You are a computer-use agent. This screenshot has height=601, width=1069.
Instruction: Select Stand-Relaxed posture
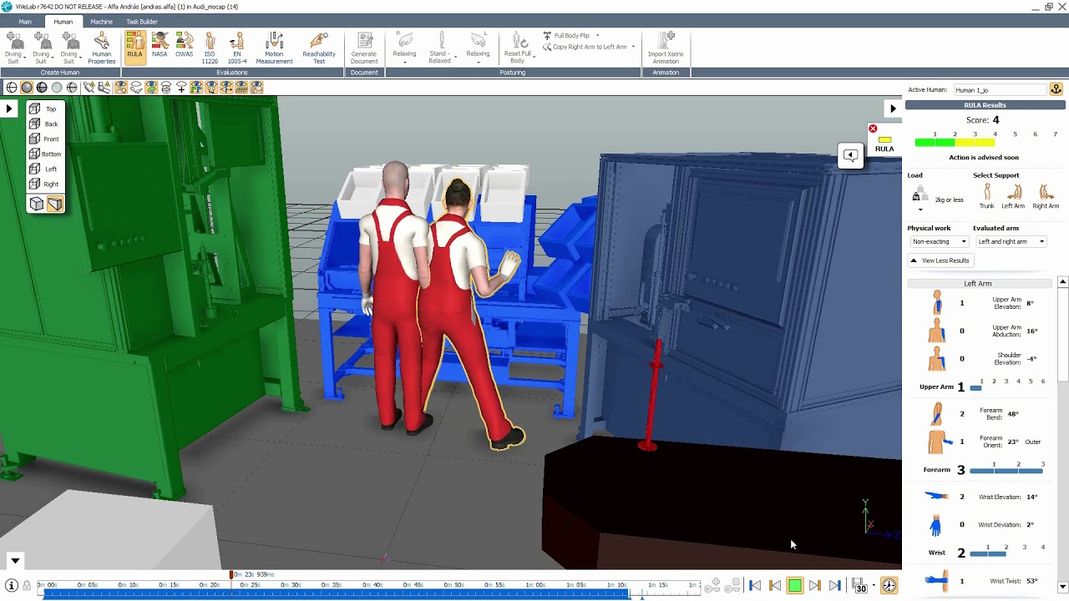coord(440,48)
